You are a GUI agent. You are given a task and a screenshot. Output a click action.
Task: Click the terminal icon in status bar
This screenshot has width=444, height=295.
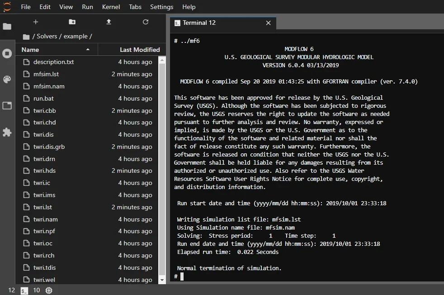(24, 290)
